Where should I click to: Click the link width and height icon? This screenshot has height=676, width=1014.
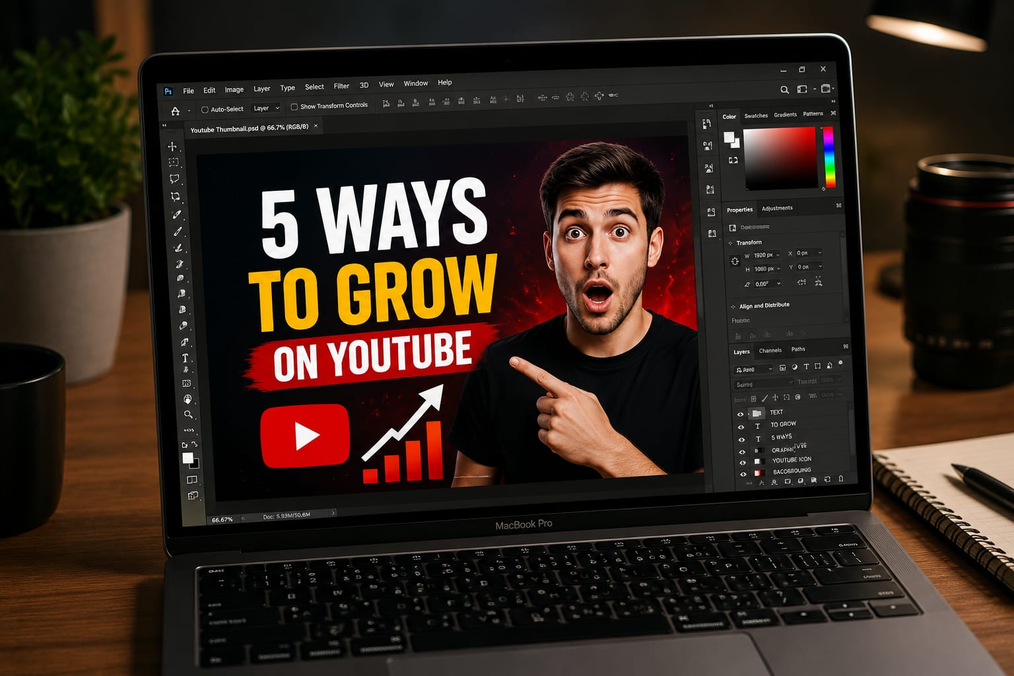(735, 261)
